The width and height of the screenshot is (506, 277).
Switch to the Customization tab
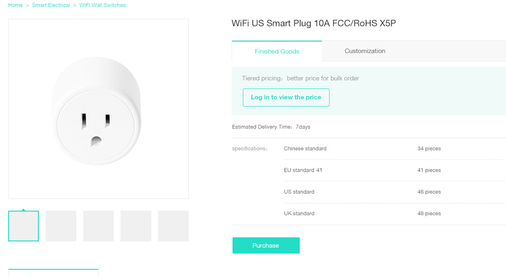365,51
